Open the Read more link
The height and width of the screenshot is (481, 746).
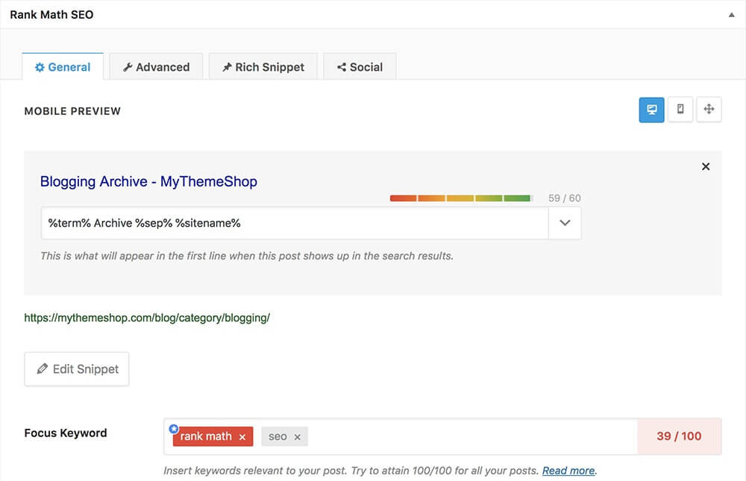[x=568, y=471]
